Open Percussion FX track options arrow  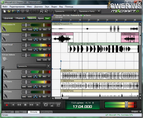[x=49, y=29]
